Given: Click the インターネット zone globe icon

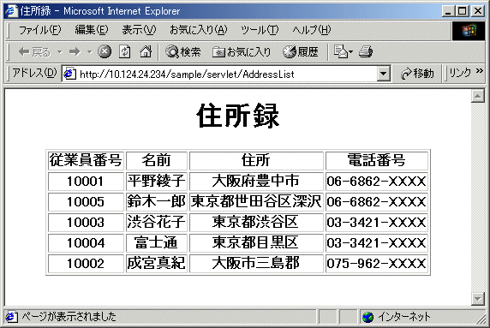Looking at the screenshot, I should point(367,317).
